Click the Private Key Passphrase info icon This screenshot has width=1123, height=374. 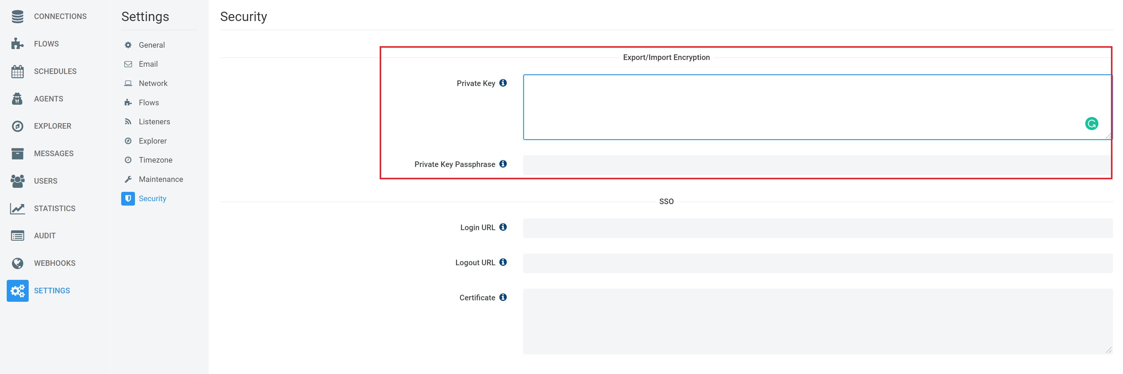pyautogui.click(x=503, y=164)
